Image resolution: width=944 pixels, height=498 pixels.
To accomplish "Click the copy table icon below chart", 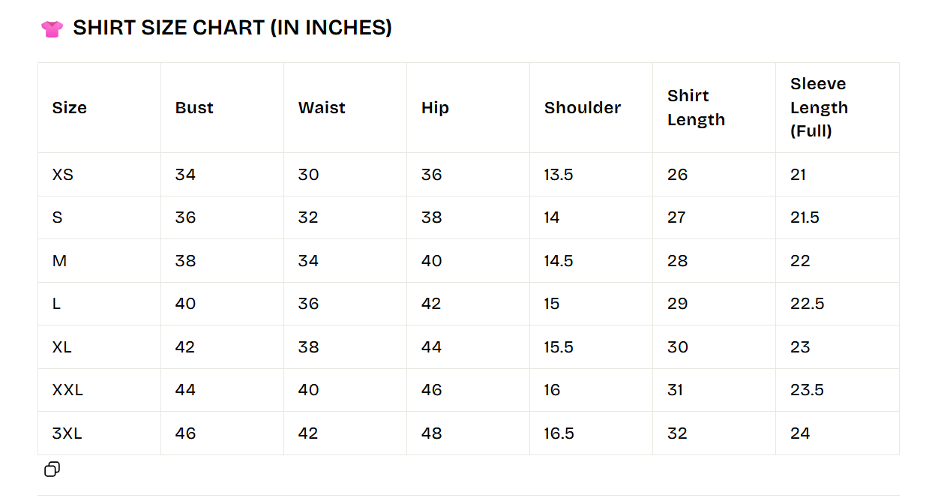I will (x=52, y=469).
